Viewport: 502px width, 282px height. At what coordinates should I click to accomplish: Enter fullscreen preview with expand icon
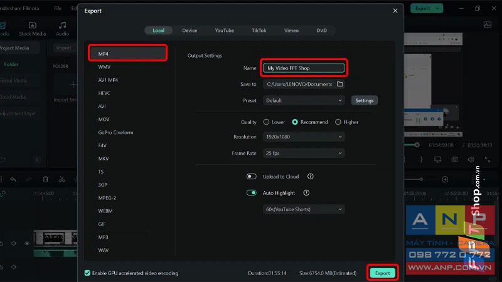(x=488, y=159)
